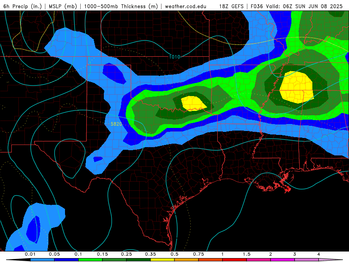Click the yellow precipitation maximum near Mississippi-Tennessee border

(297, 87)
